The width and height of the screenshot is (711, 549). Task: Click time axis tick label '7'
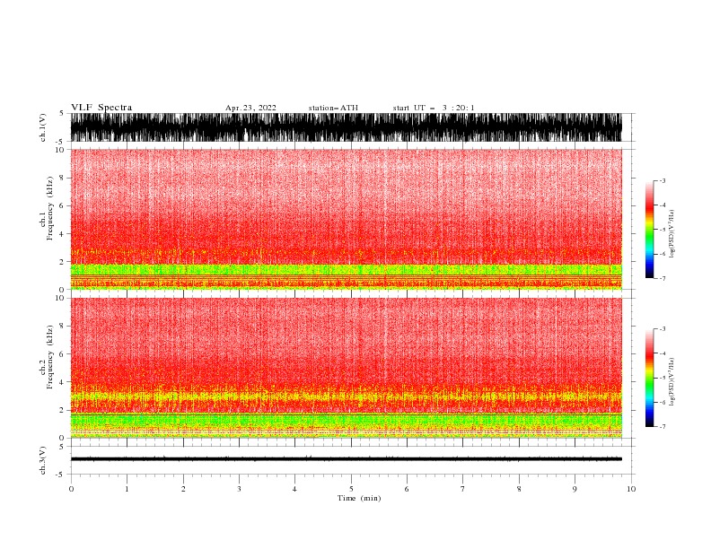pyautogui.click(x=463, y=489)
